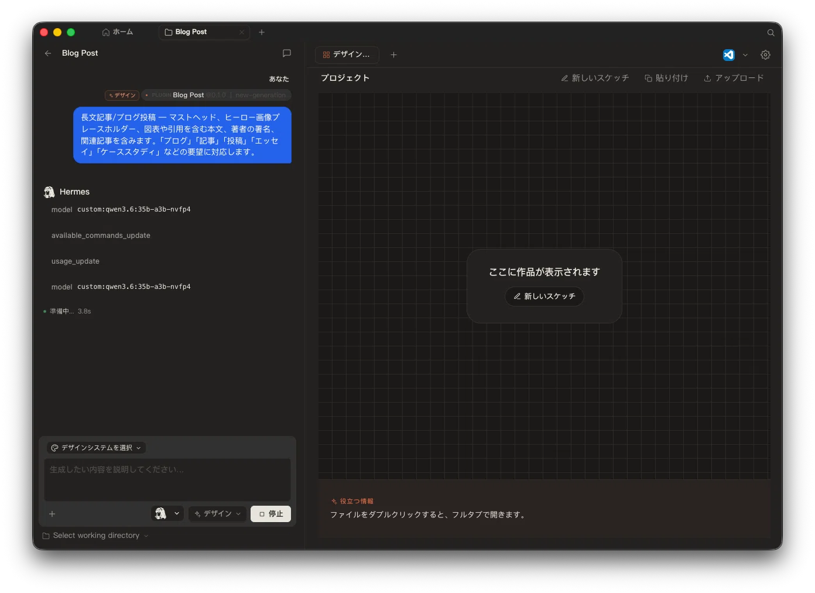The image size is (815, 593).
Task: Click the アップロード button
Action: (734, 78)
